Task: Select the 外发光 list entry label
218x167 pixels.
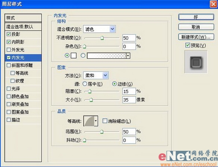Action: (x=18, y=50)
